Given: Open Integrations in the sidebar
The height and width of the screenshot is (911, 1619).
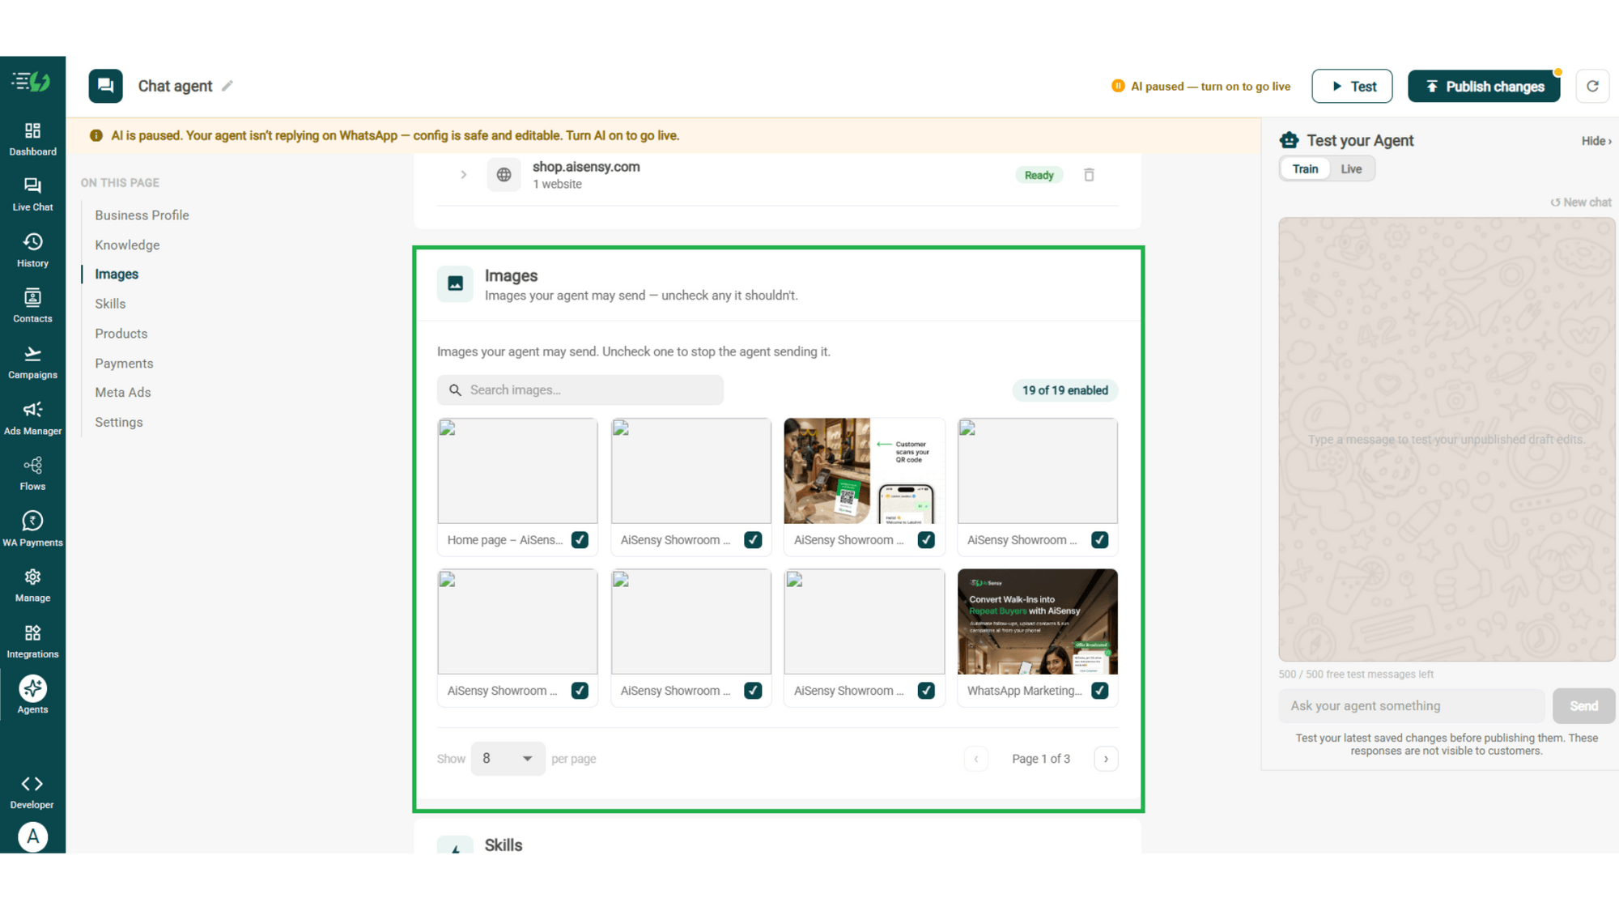Looking at the screenshot, I should click(32, 642).
